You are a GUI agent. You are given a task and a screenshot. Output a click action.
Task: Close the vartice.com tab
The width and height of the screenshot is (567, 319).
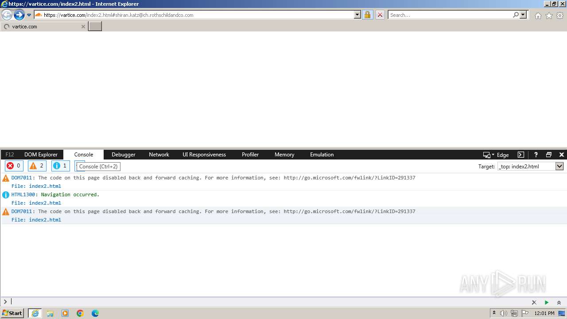tap(83, 27)
